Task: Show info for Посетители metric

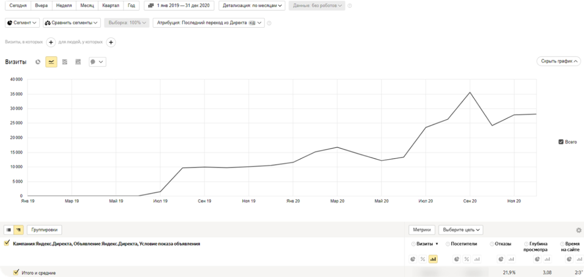Action: [448, 244]
